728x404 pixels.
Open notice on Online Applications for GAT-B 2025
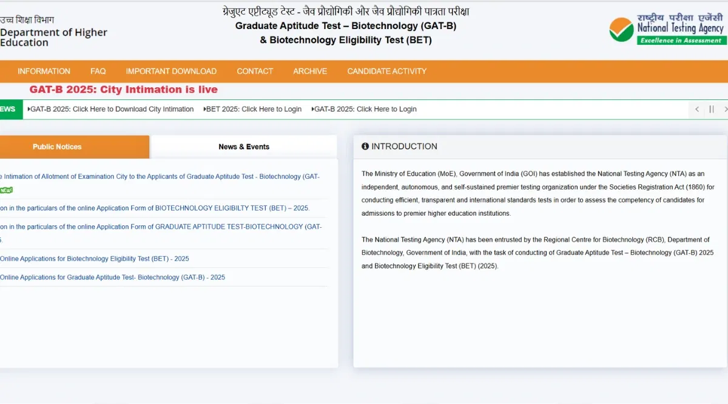112,277
